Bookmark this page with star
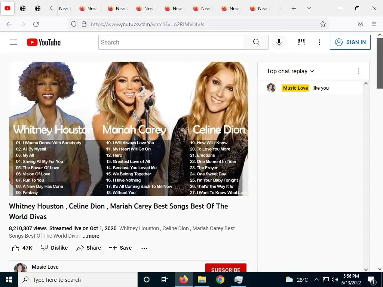This screenshot has width=383, height=287. tap(323, 24)
